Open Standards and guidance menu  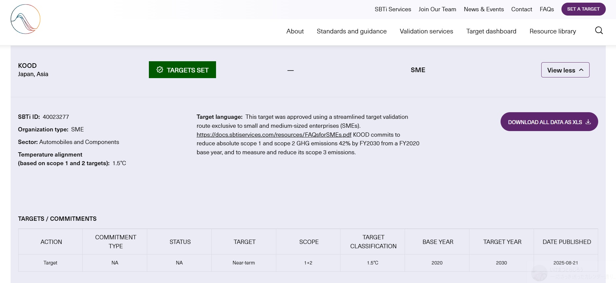(x=352, y=31)
